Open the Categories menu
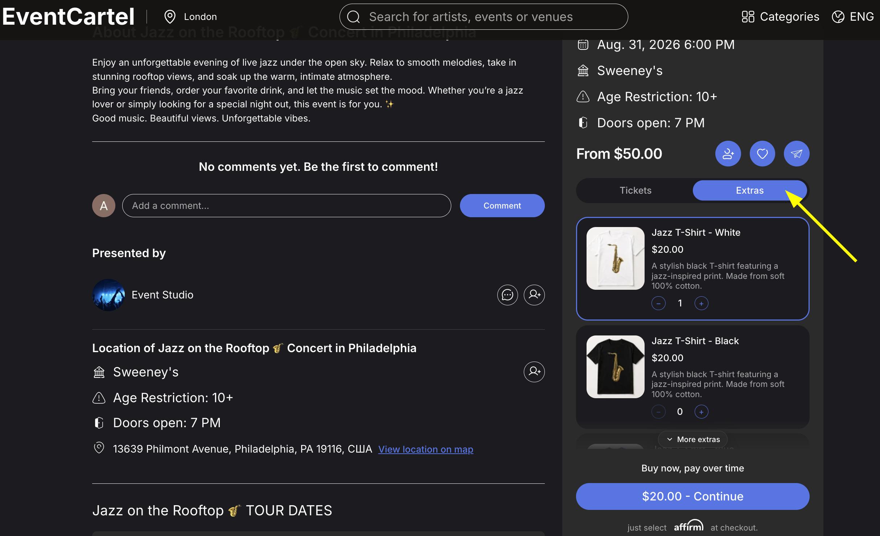This screenshot has height=536, width=880. point(780,17)
